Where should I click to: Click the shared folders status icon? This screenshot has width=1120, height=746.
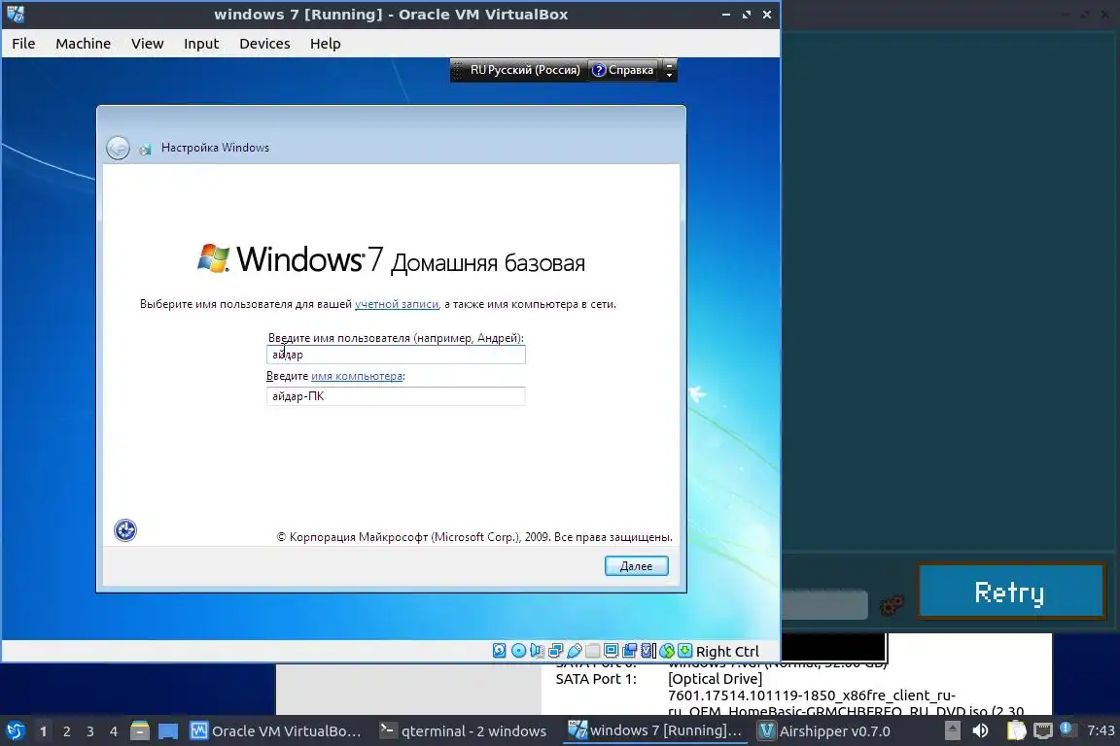(x=592, y=651)
